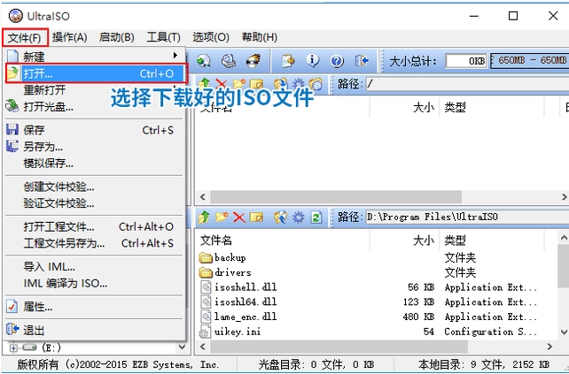This screenshot has height=374, width=569.
Task: Click the red X delete icon in local toolbar
Action: coord(239,217)
